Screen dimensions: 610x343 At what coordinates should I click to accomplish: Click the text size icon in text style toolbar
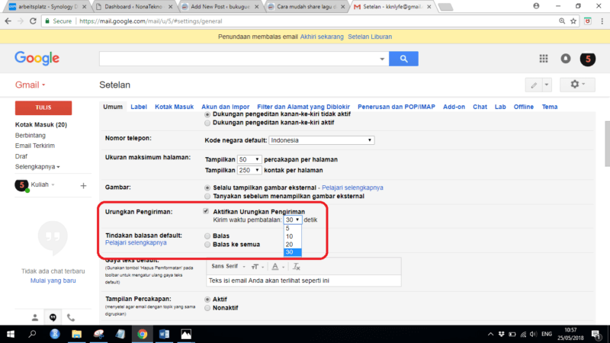coord(255,267)
